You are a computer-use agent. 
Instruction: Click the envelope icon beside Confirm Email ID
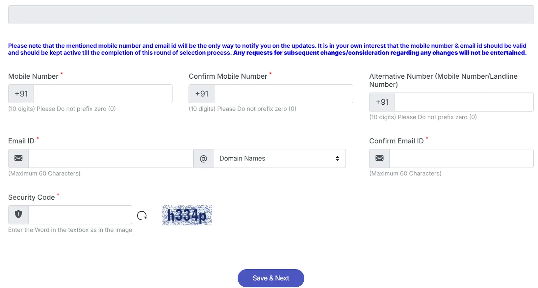tap(379, 158)
